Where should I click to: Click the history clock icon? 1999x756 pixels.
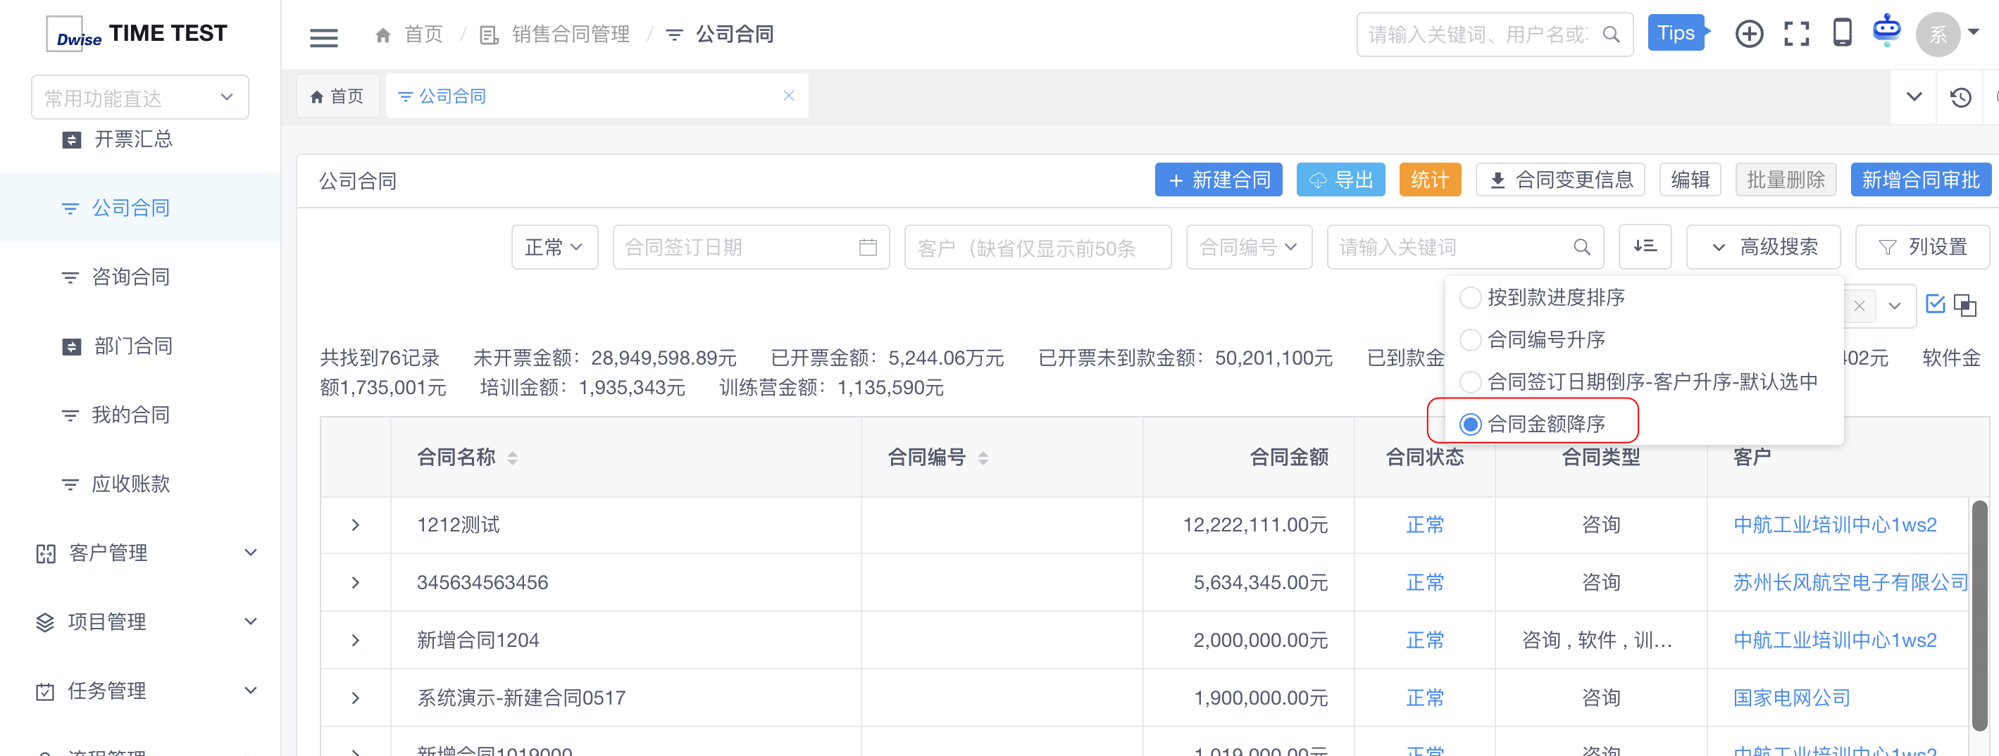point(1960,97)
